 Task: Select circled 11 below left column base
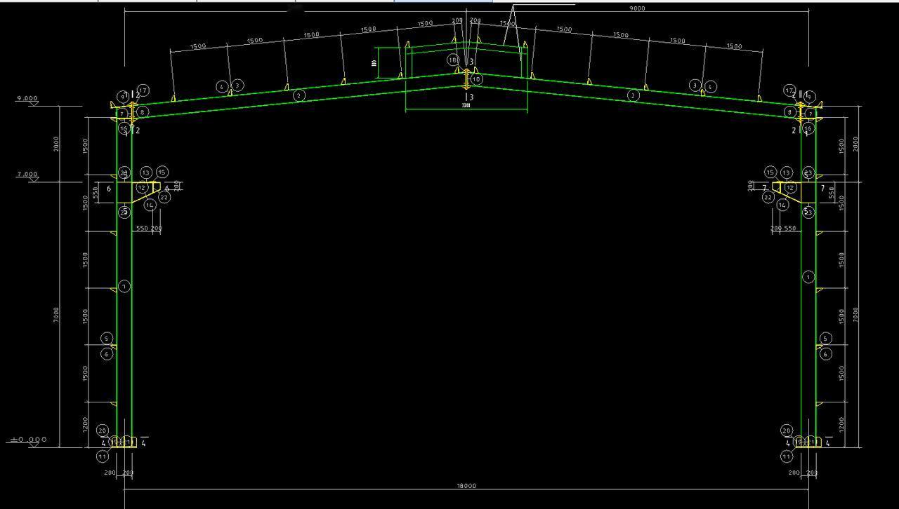[103, 456]
